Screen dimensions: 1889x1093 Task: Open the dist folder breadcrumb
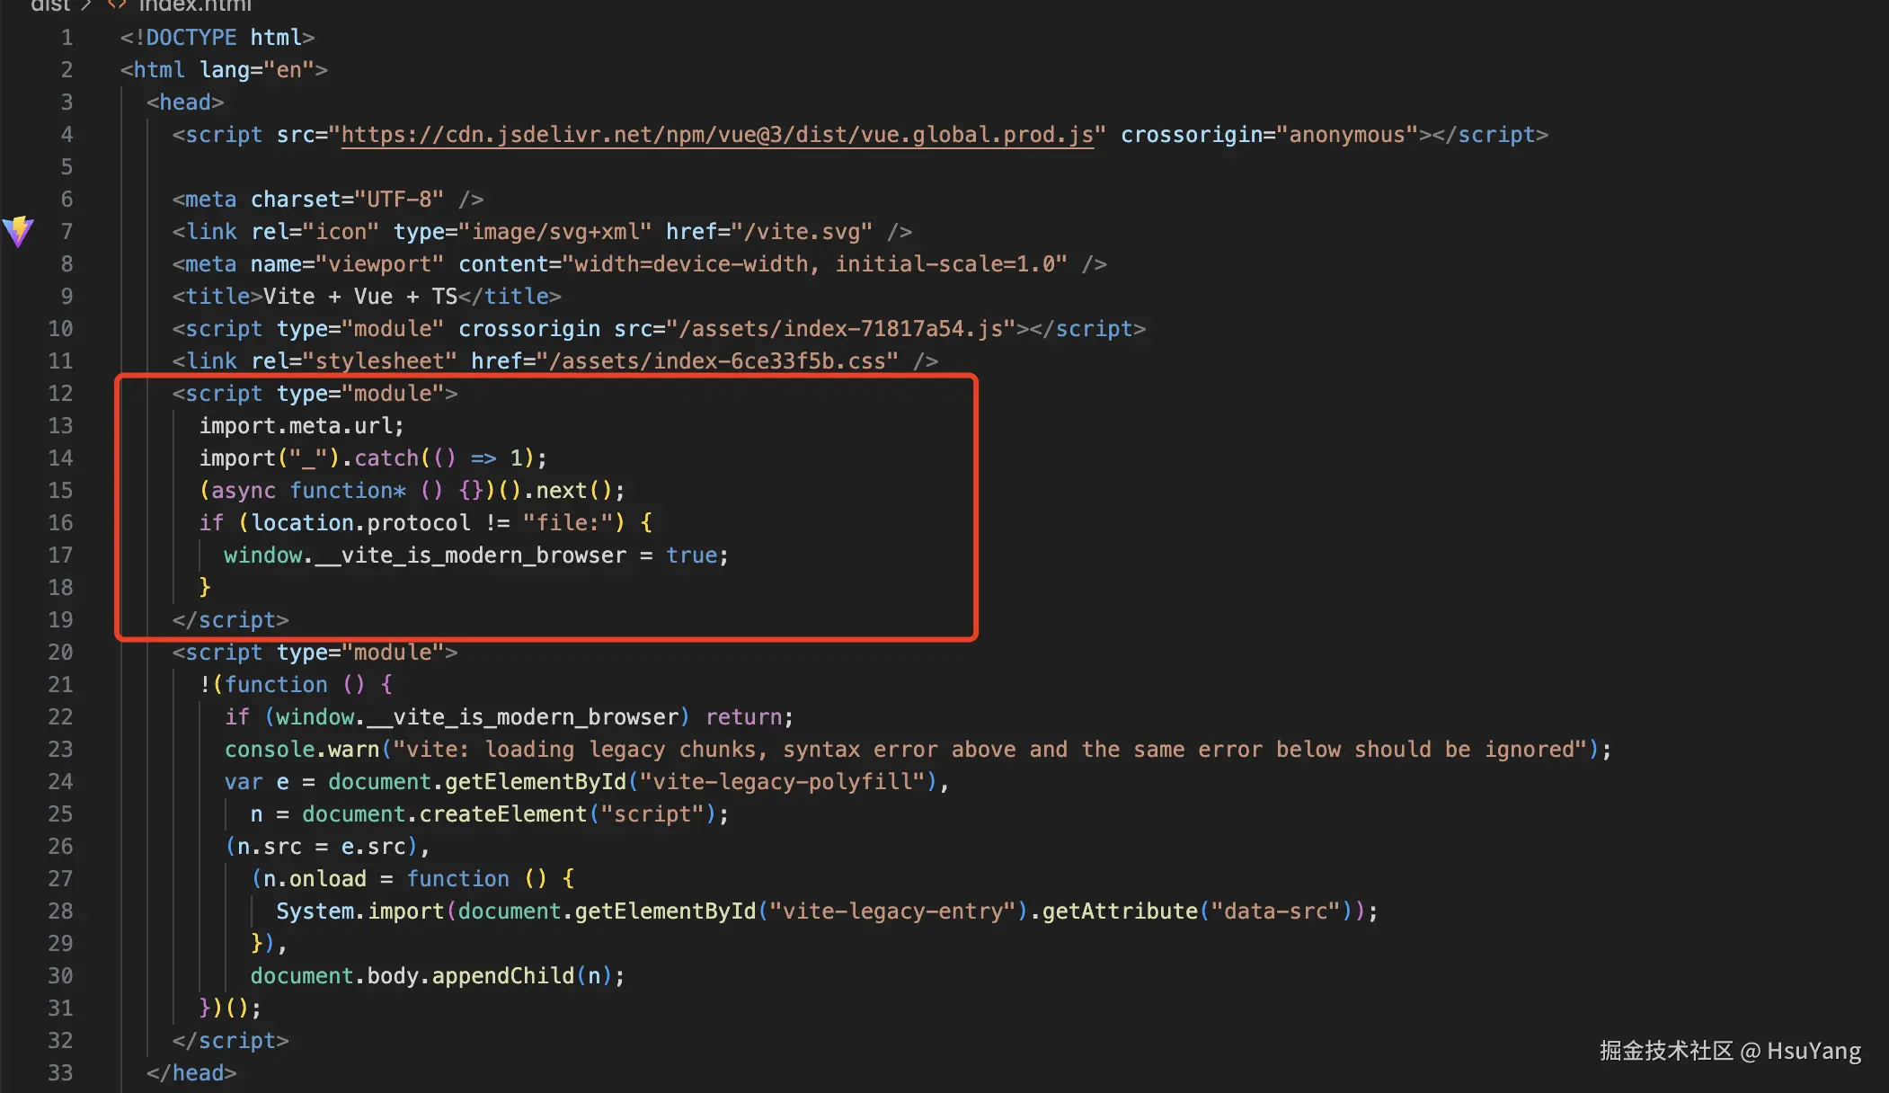point(49,5)
